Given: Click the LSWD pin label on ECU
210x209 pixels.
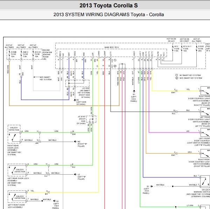Looking at the screenshot, I should click(x=99, y=54).
